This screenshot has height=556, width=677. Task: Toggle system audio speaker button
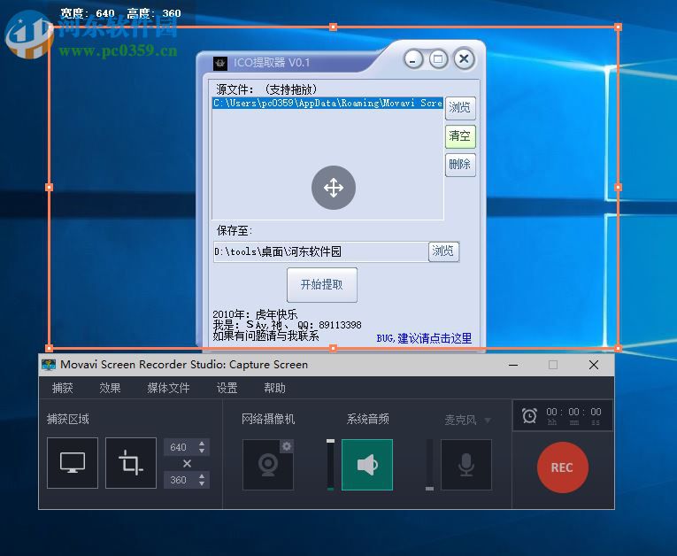[367, 465]
